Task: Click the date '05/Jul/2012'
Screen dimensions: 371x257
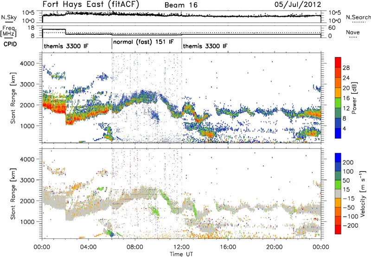Action: (x=298, y=5)
